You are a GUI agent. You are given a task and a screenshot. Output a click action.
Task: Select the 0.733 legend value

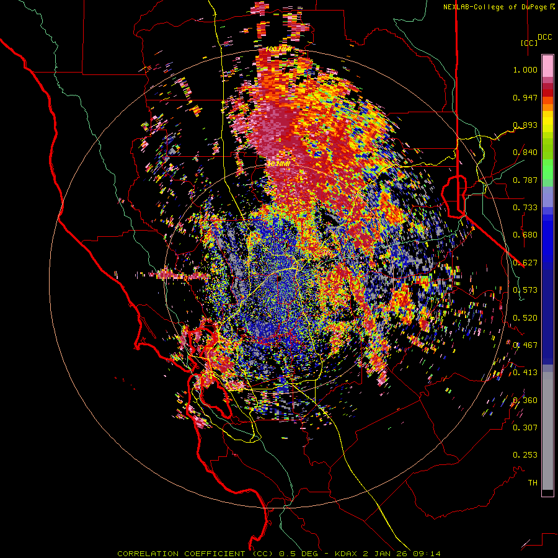[525, 207]
